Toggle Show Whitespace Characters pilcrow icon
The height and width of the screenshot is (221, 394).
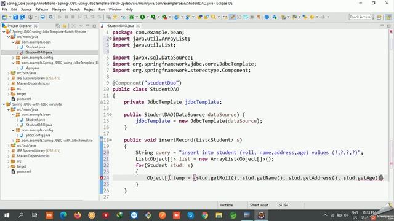click(259, 17)
